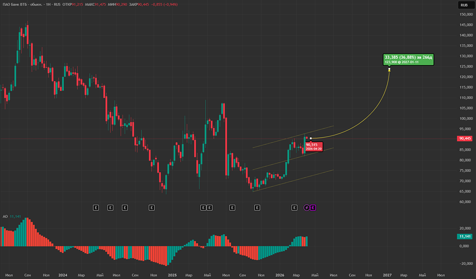Image resolution: width=476 pixels, height=279 pixels.
Task: Click the forecast curve white start point
Action: (x=310, y=138)
